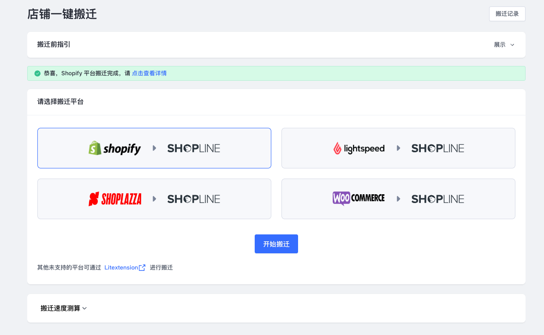The image size is (544, 335).
Task: Click the external-link icon after Litextension
Action: click(142, 267)
